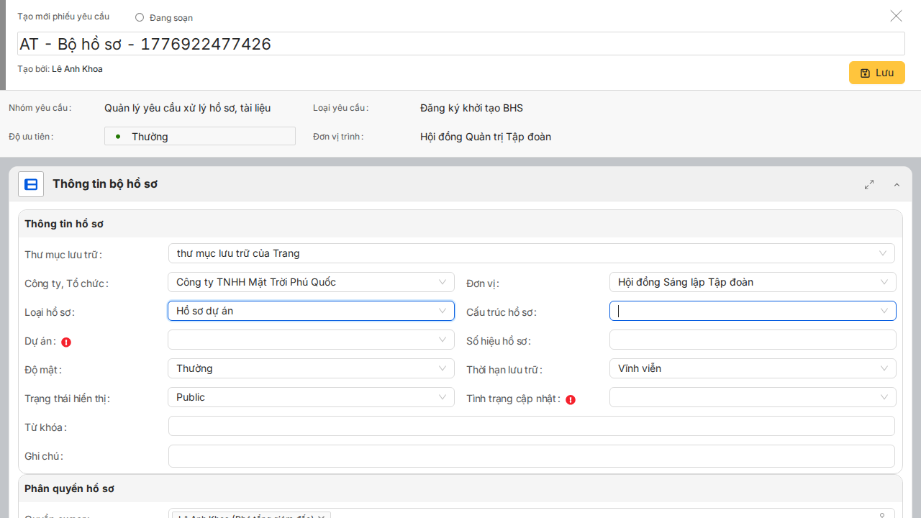
Task: Close the create request dialog
Action: pyautogui.click(x=896, y=16)
